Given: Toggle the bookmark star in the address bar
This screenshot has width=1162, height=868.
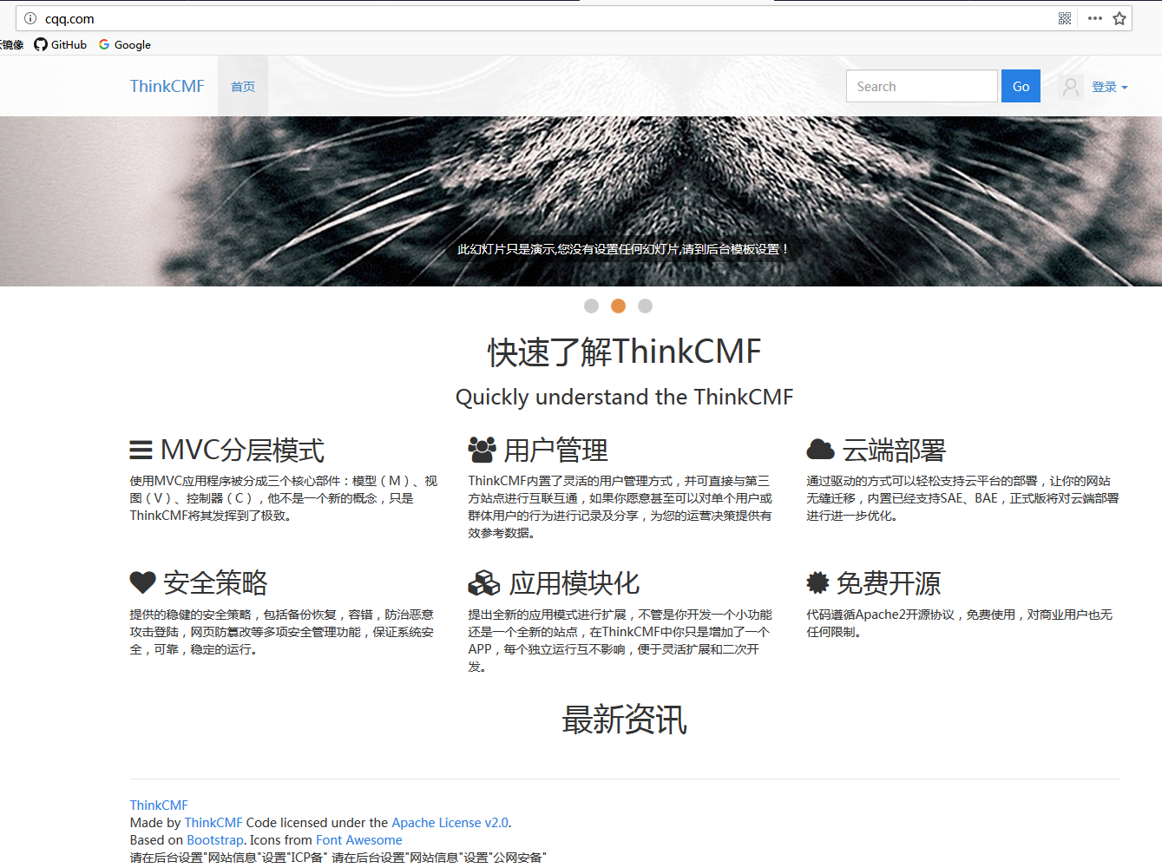Looking at the screenshot, I should point(1119,18).
